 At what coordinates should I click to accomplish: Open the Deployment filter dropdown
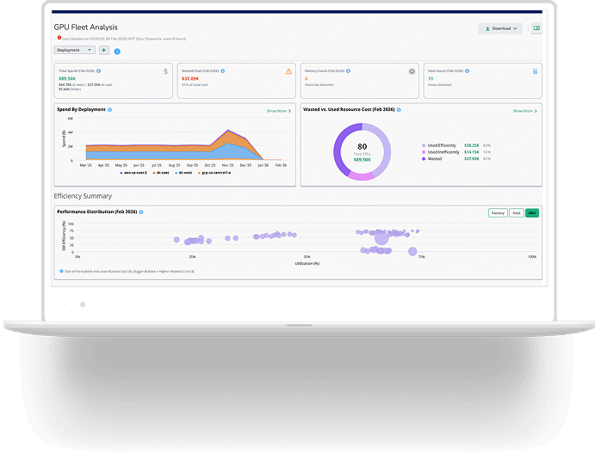[74, 50]
